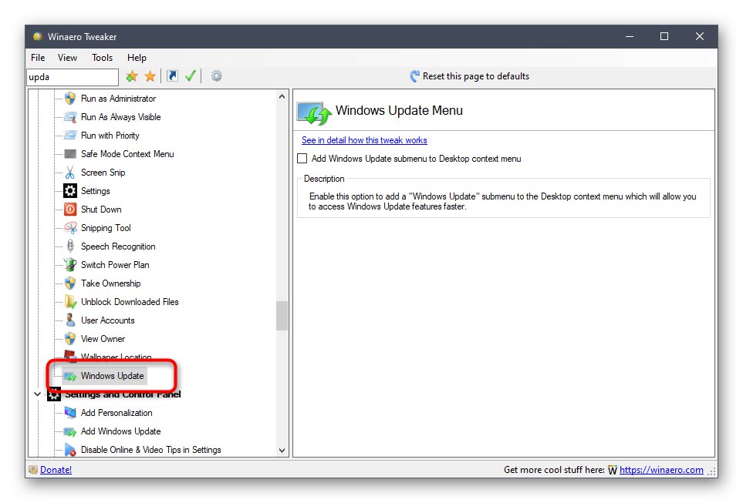The height and width of the screenshot is (503, 743).
Task: Select 'Snipping Tool' tree row
Action: (106, 227)
